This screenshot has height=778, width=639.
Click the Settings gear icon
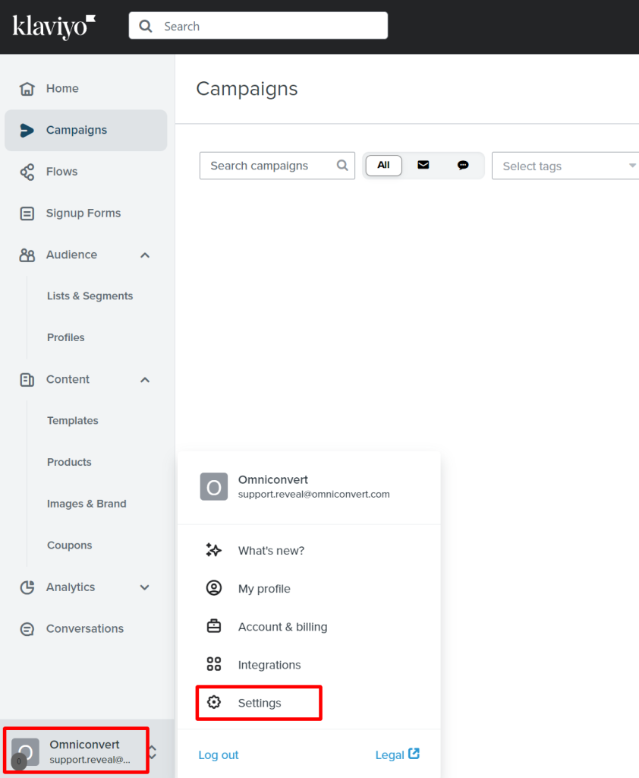(x=214, y=703)
